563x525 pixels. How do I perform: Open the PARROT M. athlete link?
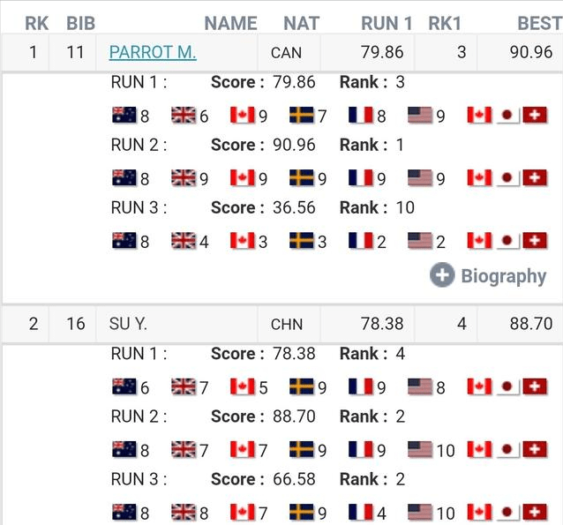tap(152, 52)
